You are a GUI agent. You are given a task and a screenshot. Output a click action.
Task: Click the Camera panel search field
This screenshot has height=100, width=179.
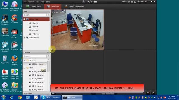pyautogui.click(x=35, y=56)
